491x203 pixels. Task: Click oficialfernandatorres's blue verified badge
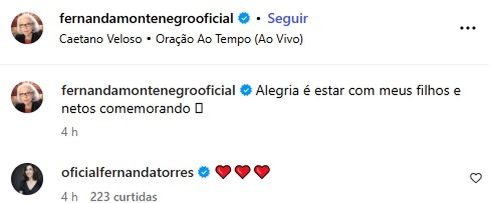click(204, 173)
